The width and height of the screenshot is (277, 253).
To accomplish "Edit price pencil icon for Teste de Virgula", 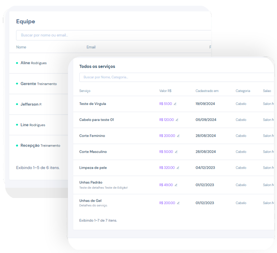I will pos(175,104).
